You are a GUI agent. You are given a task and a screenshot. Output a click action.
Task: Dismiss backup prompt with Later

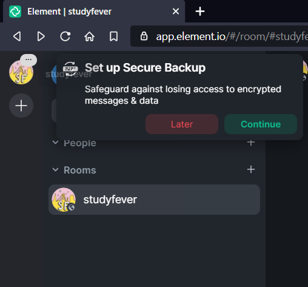[x=182, y=124]
